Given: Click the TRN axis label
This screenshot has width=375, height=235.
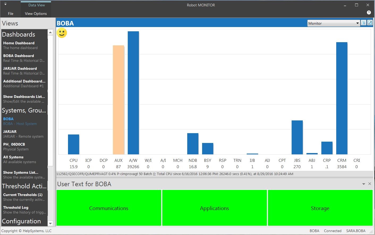Looking at the screenshot, I should click(x=237, y=160).
